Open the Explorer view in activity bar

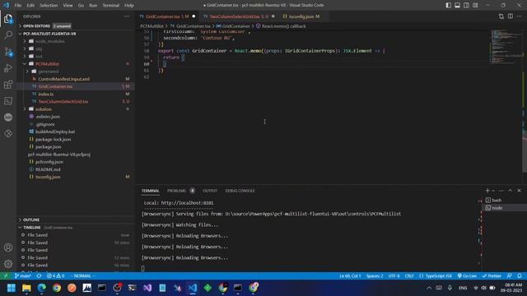[x=8, y=19]
